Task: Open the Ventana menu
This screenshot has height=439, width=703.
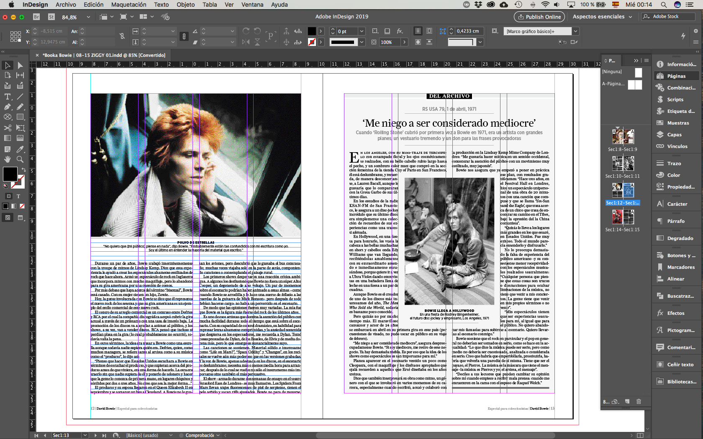Action: (252, 5)
